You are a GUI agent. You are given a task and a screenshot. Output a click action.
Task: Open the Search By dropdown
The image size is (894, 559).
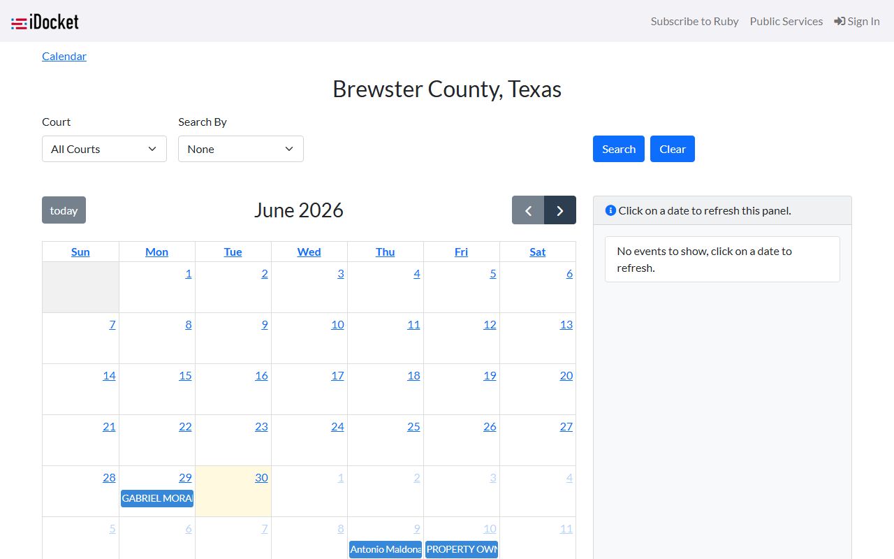pos(241,149)
